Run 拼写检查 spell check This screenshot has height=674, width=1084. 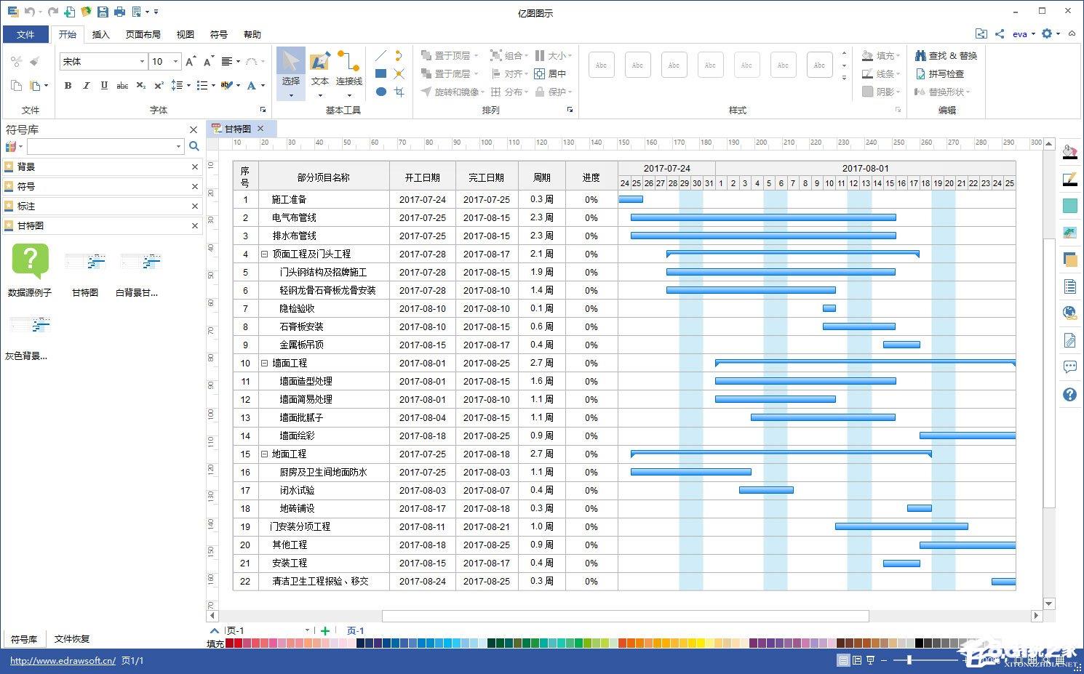(x=940, y=73)
